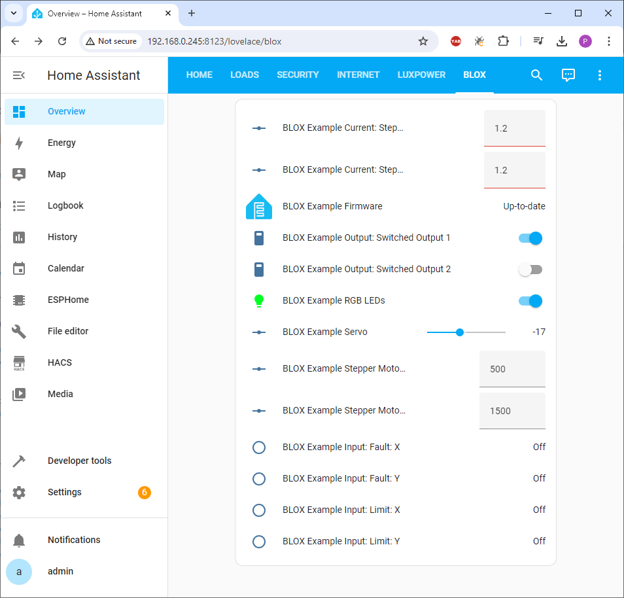
Task: Open Chrome's three-dot browser menu
Action: click(609, 41)
